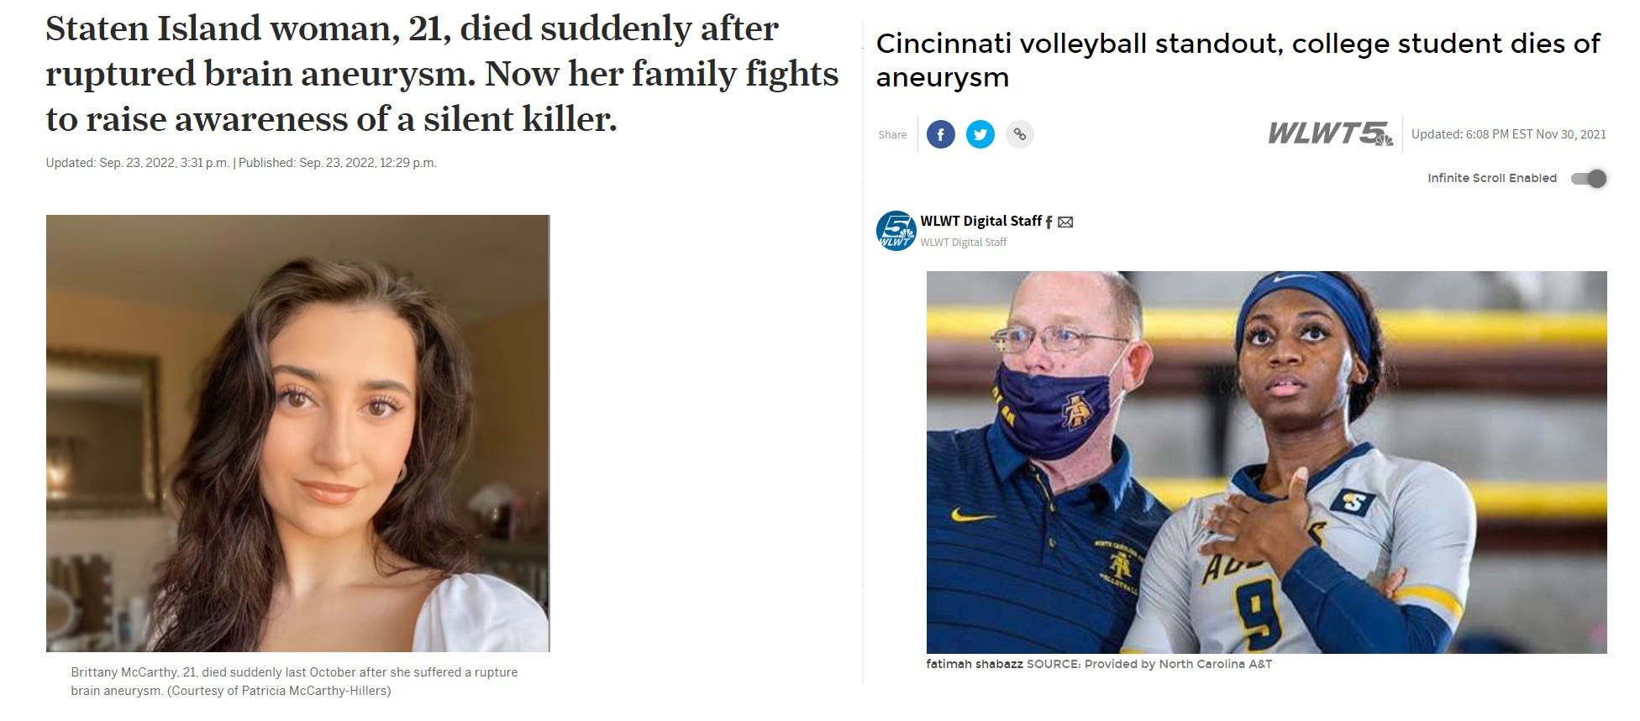Click the WLWT circular author avatar
Screen dimensions: 1640x721
(x=896, y=230)
